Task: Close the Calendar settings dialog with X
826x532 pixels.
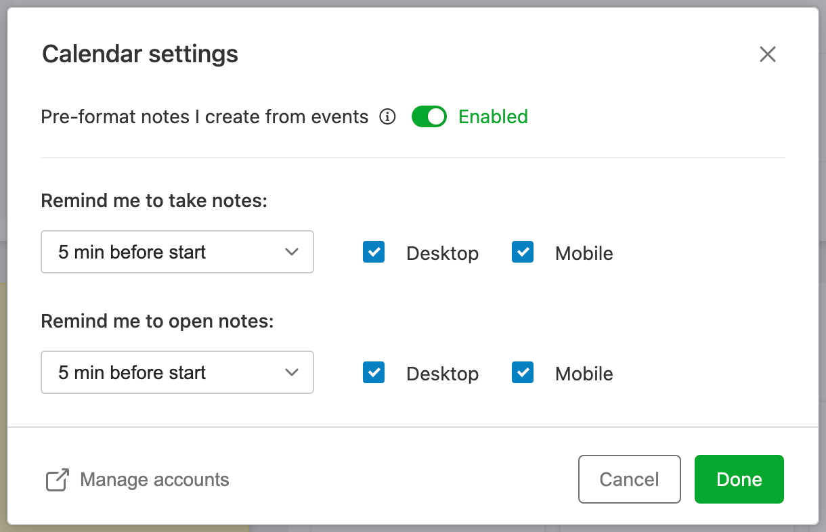Action: pos(767,54)
